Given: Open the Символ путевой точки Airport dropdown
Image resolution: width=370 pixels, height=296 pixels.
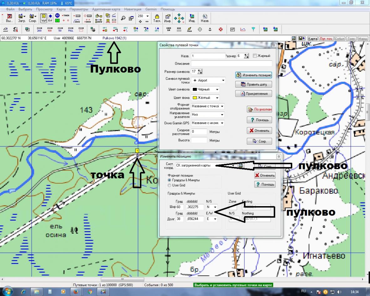Looking at the screenshot, I should pos(208,80).
